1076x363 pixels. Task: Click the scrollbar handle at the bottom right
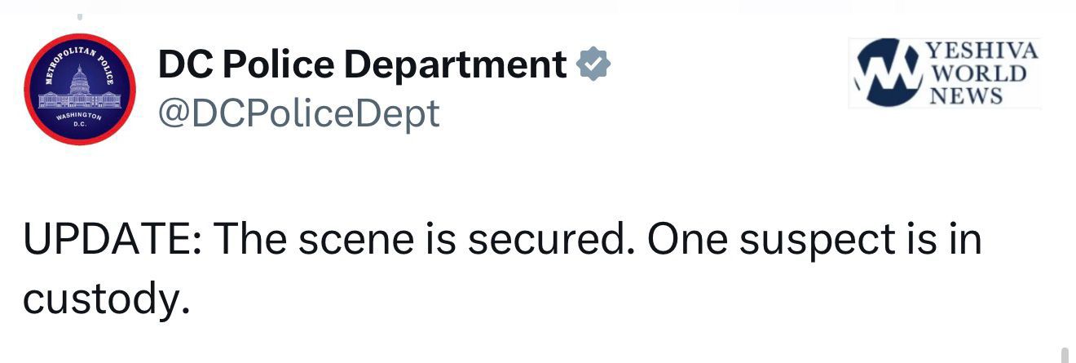pos(1065,354)
